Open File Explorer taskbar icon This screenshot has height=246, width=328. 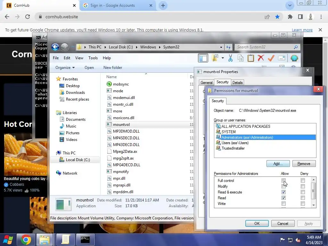point(45,240)
